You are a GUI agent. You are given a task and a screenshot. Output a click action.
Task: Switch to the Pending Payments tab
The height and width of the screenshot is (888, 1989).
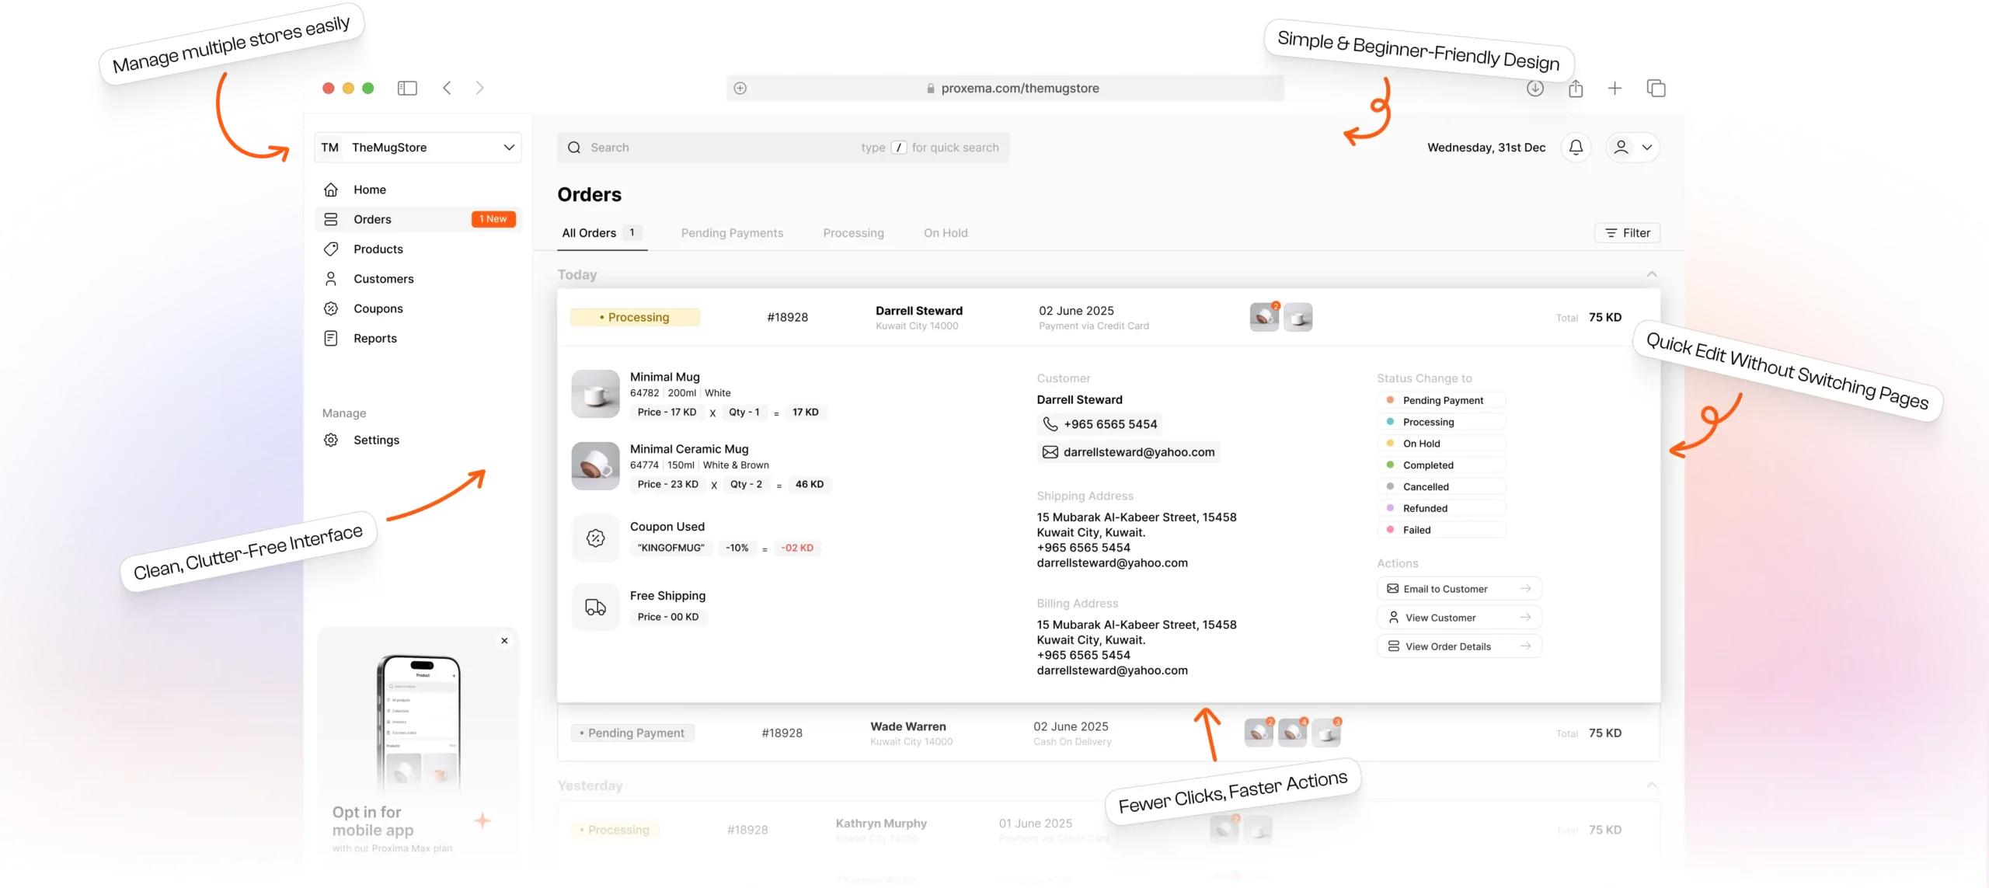(x=732, y=233)
